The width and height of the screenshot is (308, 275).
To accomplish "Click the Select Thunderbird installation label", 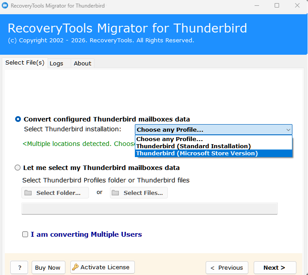I will point(73,129).
